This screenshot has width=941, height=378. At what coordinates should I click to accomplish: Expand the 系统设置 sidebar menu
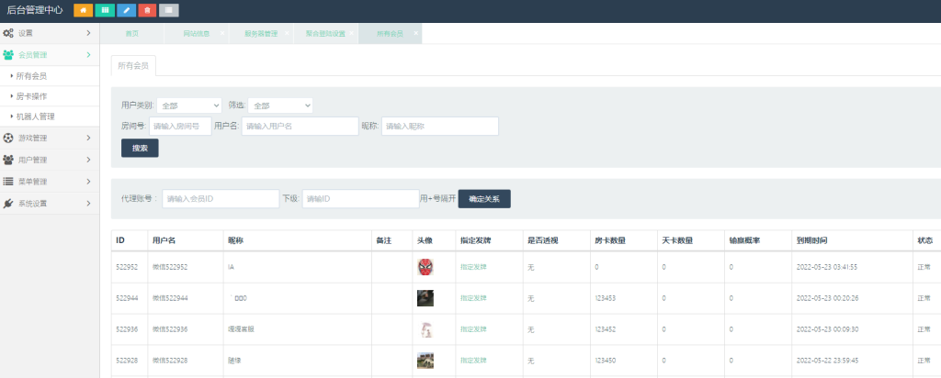49,204
